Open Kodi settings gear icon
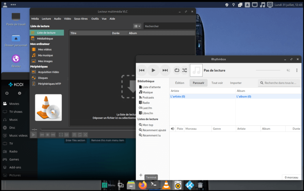This screenshot has height=191, width=304. 19,94
